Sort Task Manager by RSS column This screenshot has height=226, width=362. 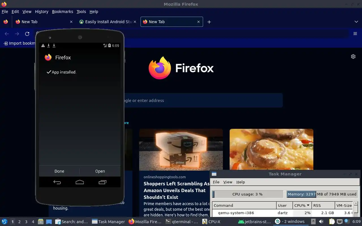pyautogui.click(x=323, y=205)
